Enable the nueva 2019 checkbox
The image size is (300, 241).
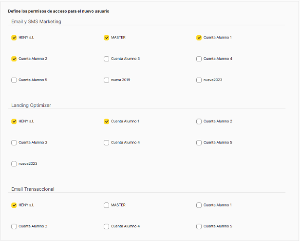[x=106, y=80]
